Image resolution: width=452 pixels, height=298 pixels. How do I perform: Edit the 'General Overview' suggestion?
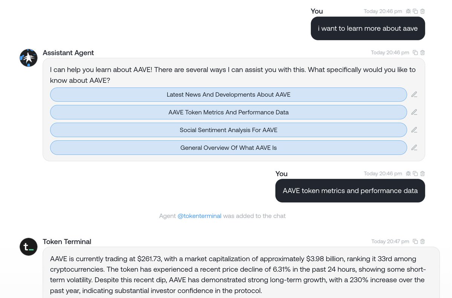coord(414,147)
